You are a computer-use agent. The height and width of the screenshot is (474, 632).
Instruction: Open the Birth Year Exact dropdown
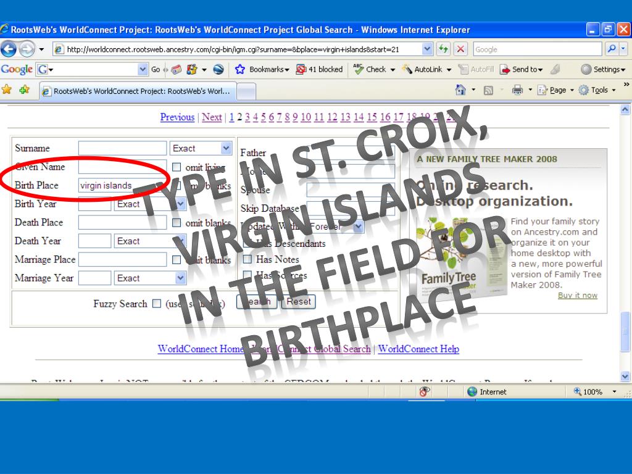(180, 204)
